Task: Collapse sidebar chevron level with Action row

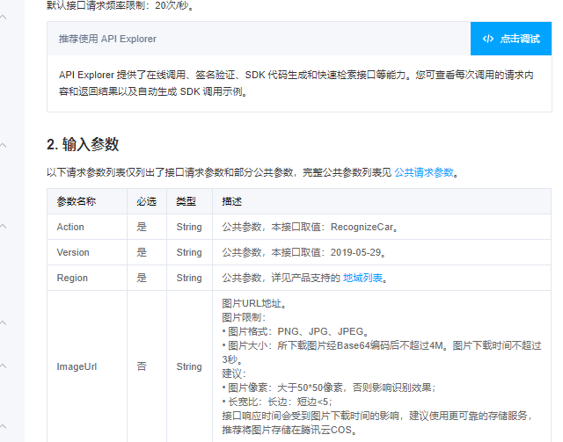Action: point(4,227)
